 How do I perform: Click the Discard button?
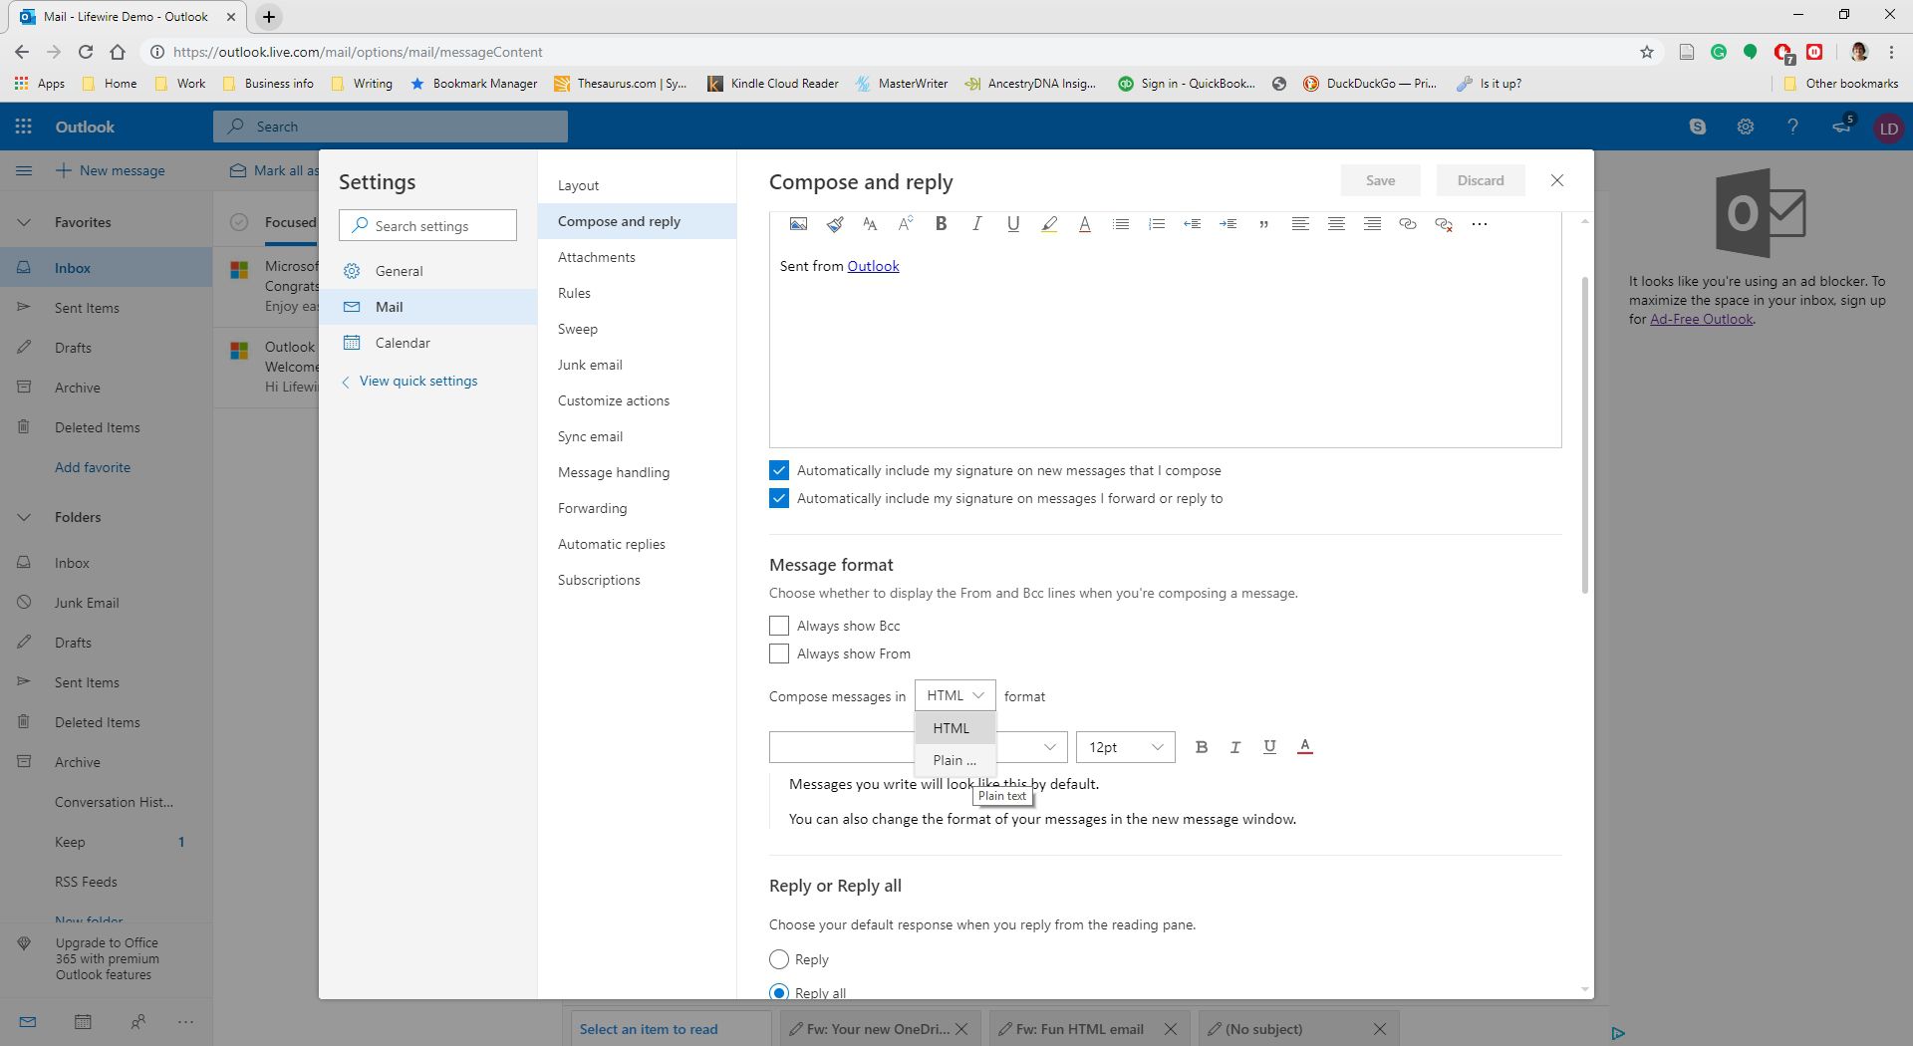[1481, 180]
